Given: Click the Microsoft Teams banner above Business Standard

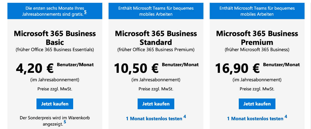Looking at the screenshot, I should [156, 11].
